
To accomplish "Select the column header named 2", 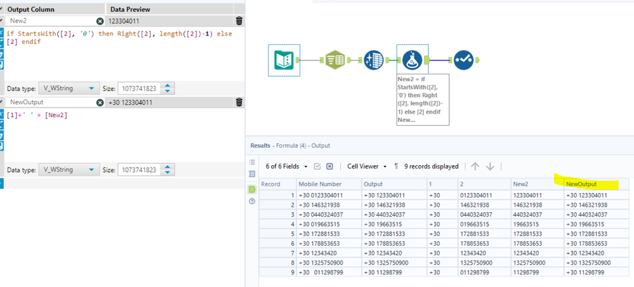I will pyautogui.click(x=484, y=184).
